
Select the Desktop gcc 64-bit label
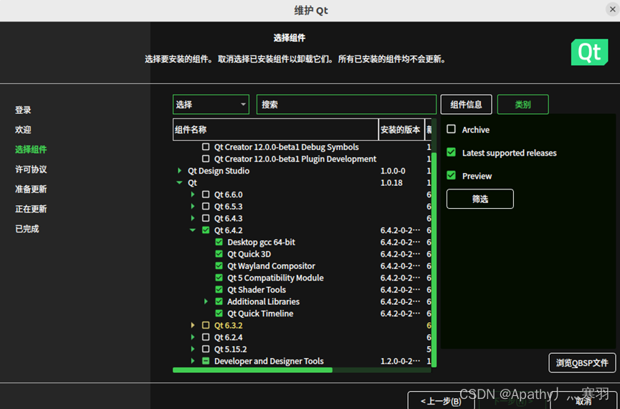261,242
